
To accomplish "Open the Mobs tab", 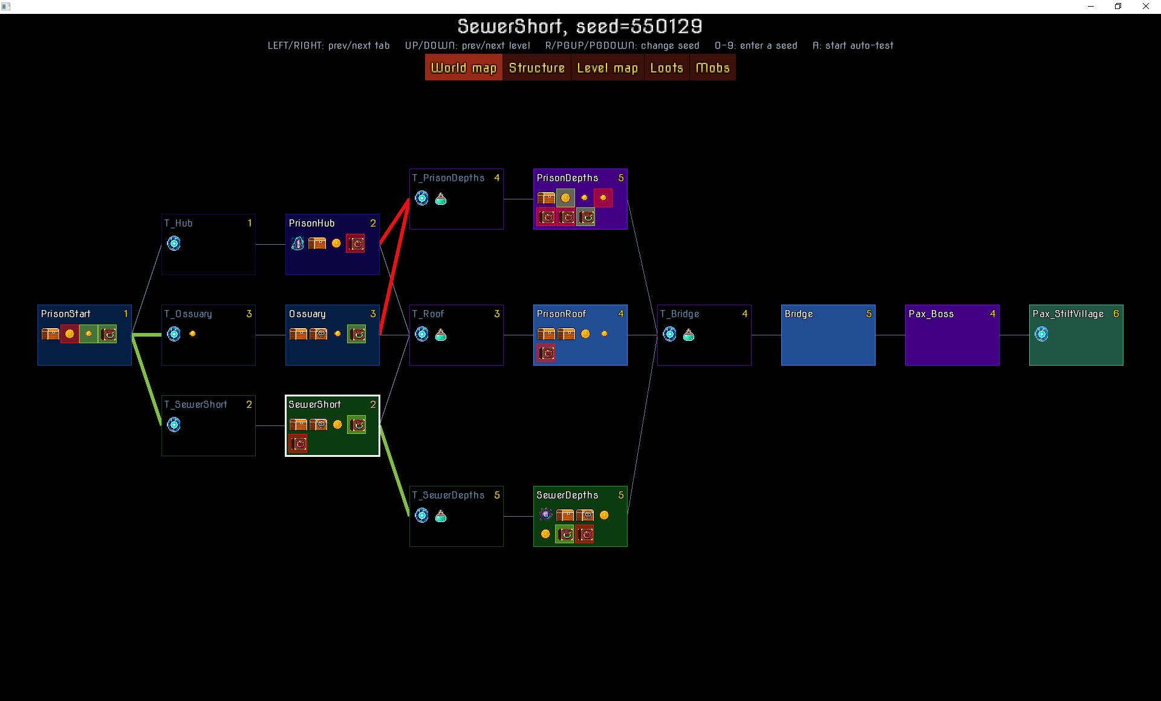I will [712, 68].
